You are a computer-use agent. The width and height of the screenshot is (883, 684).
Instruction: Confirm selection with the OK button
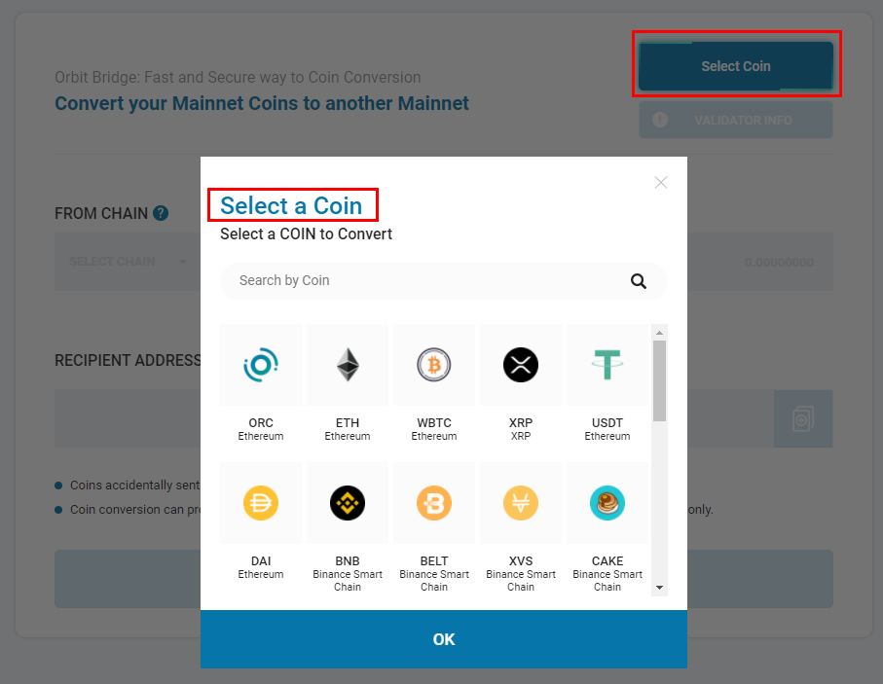[x=444, y=639]
